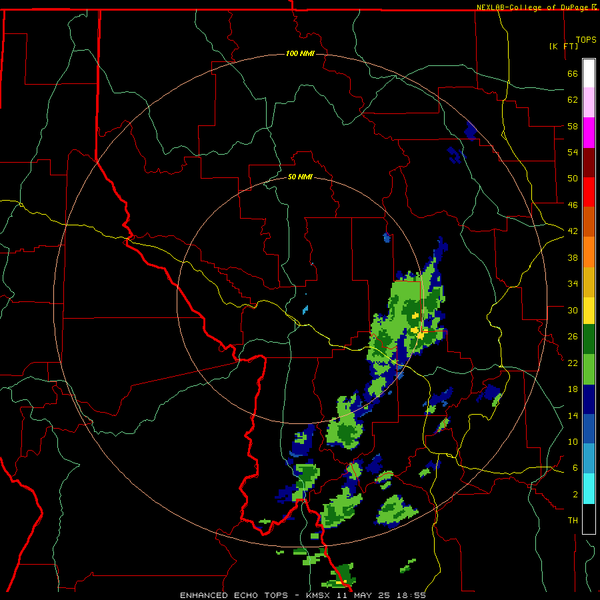
Task: Click legend value 22
Action: pos(573,363)
